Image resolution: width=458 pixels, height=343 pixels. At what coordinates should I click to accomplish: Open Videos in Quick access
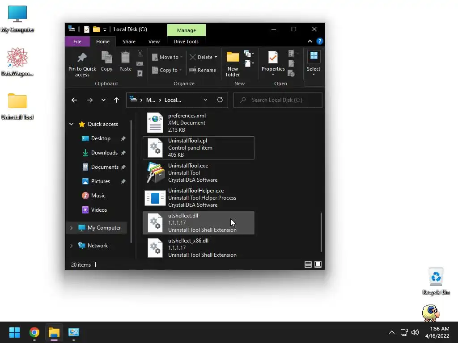[99, 210]
